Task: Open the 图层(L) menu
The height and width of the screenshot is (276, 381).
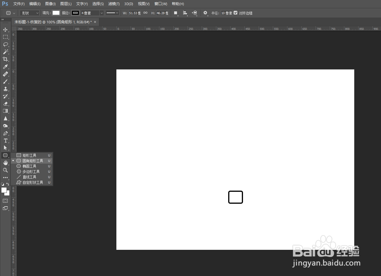Action: [x=66, y=4]
